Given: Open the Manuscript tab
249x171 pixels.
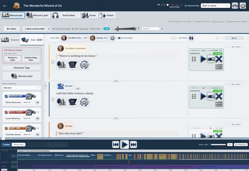Looking at the screenshot, I should point(13,15).
